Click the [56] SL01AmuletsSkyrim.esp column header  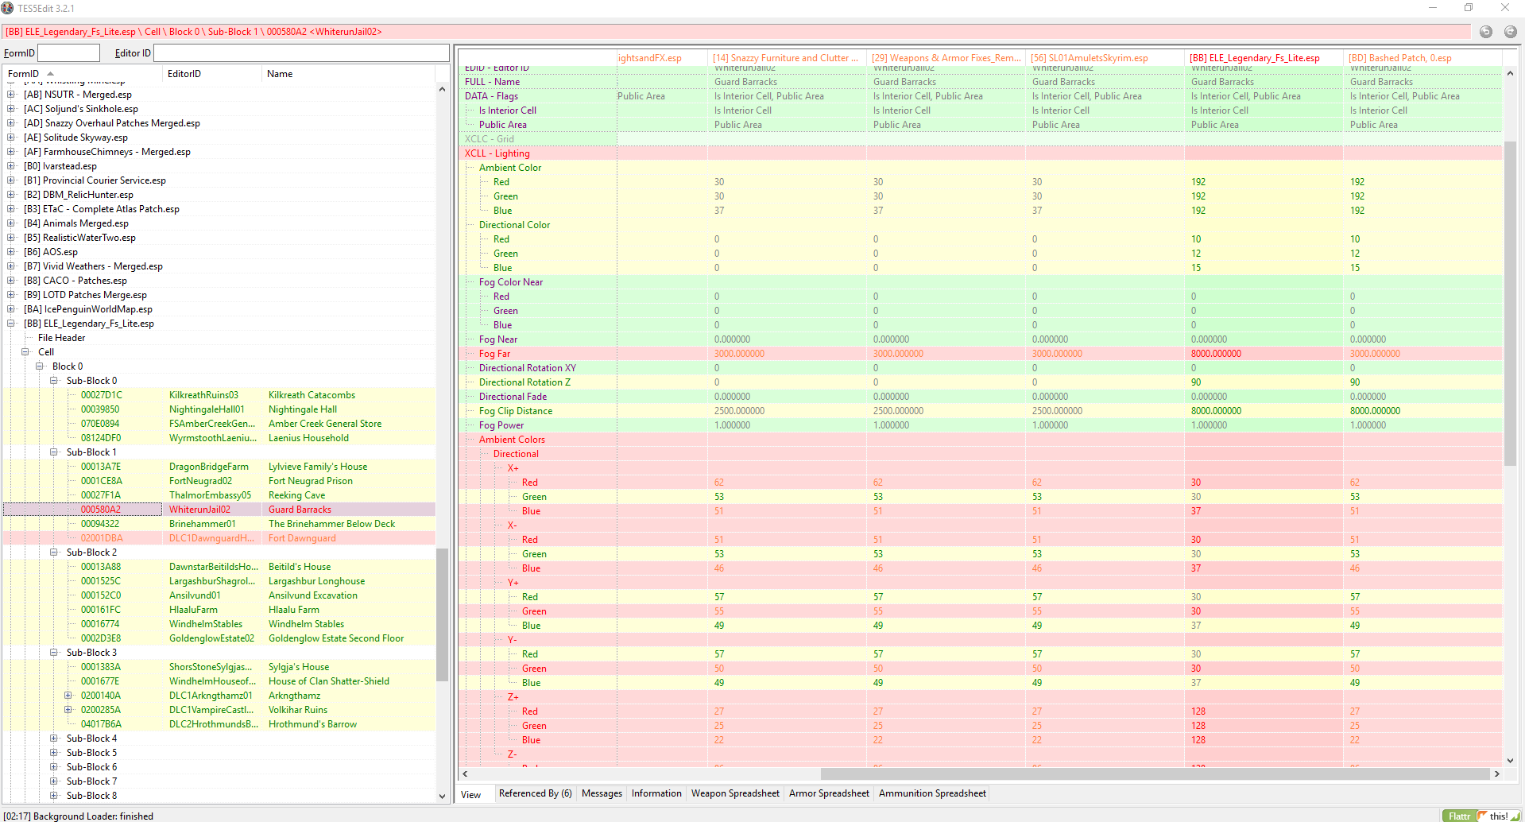pyautogui.click(x=1105, y=58)
